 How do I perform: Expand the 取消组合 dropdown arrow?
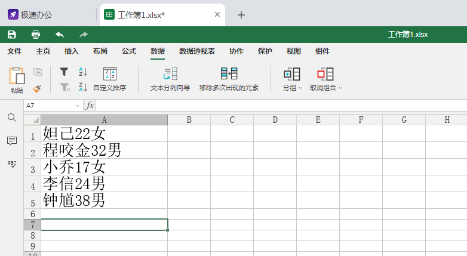(341, 88)
